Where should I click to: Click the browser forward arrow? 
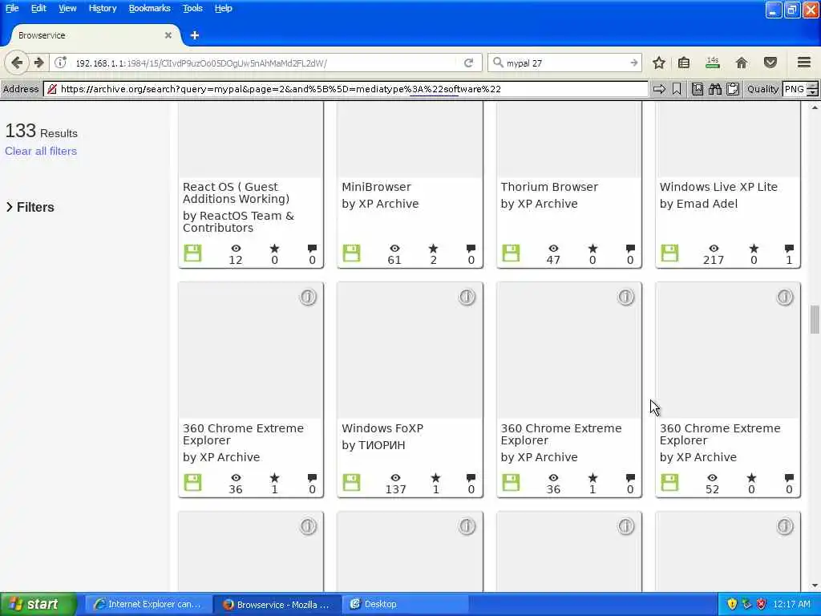click(x=39, y=63)
